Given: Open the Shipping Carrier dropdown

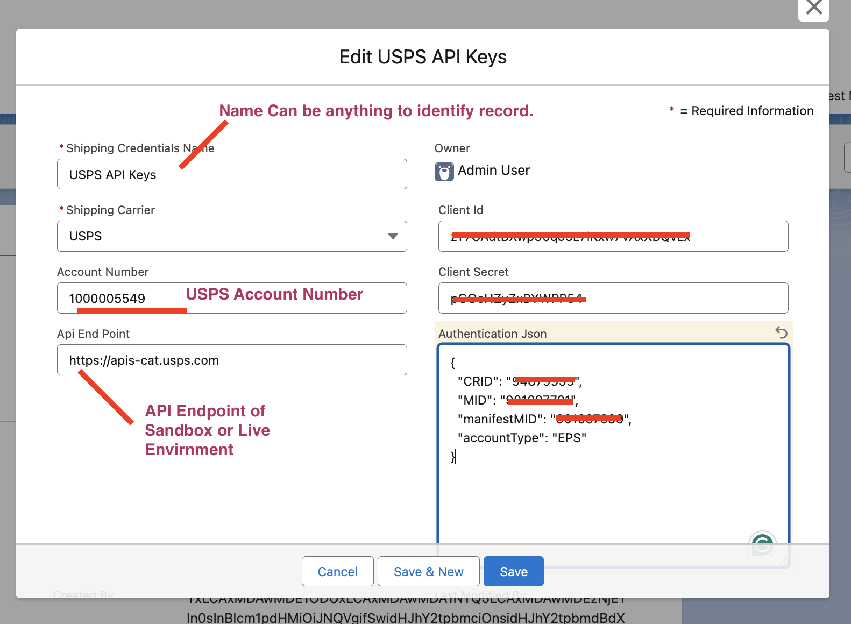Looking at the screenshot, I should [232, 236].
